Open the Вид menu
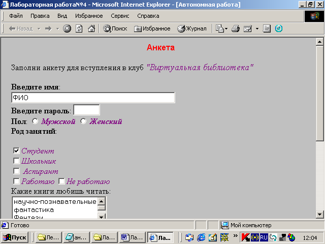This screenshot has width=325, height=244. [62, 16]
